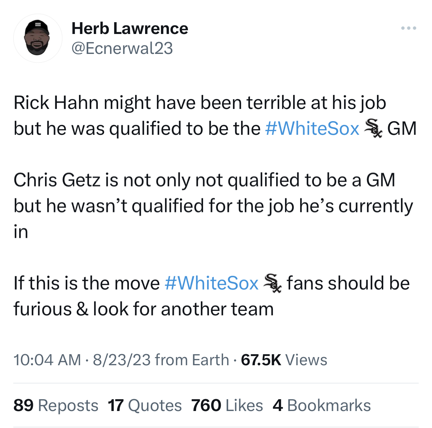The image size is (432, 428).
Task: Open the #WhiteSox hashtag before 'fans should be'
Action: (211, 283)
